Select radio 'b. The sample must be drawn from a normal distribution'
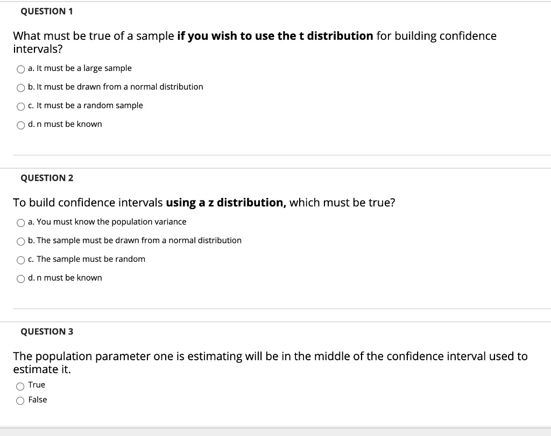 (x=20, y=241)
